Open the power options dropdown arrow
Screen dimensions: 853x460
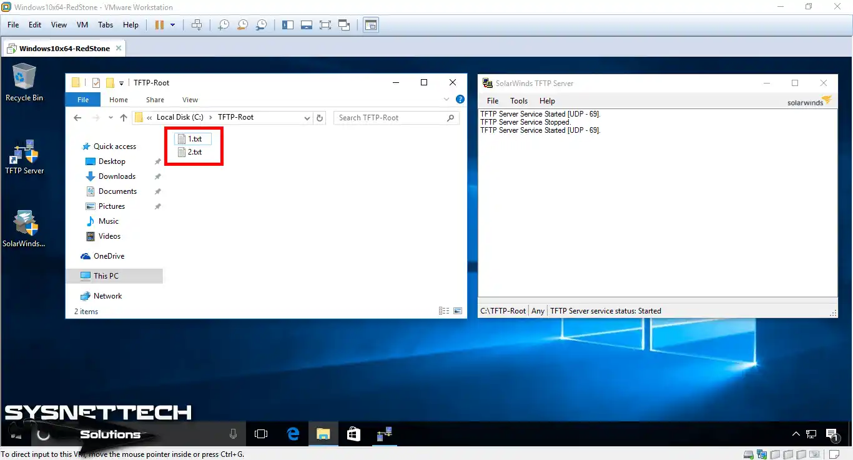(x=173, y=25)
